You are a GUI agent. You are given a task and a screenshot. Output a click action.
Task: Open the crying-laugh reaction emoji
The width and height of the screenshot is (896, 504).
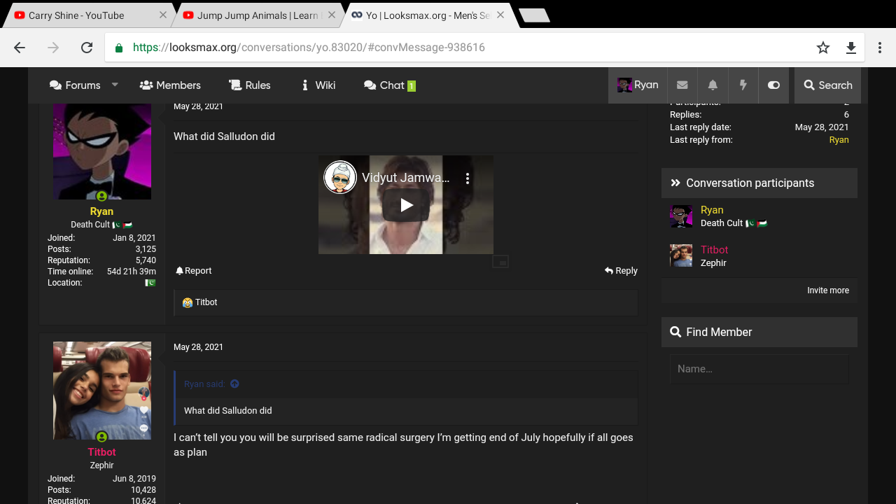pos(188,303)
